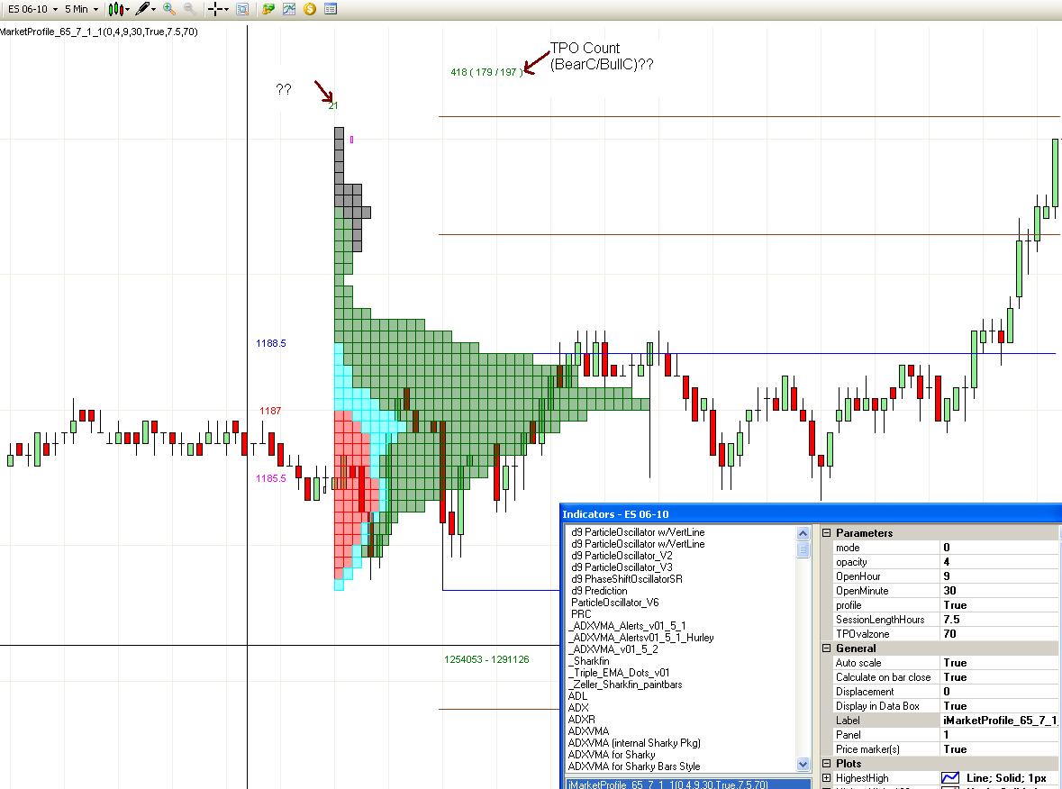Edit the Displacement value
The height and width of the screenshot is (789, 1062).
[x=999, y=692]
